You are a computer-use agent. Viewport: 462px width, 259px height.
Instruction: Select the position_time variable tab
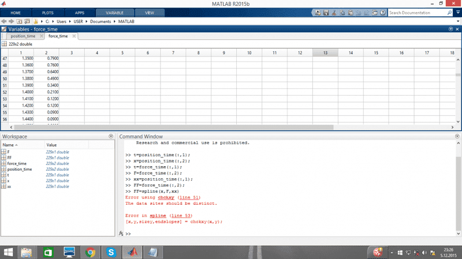tap(23, 36)
